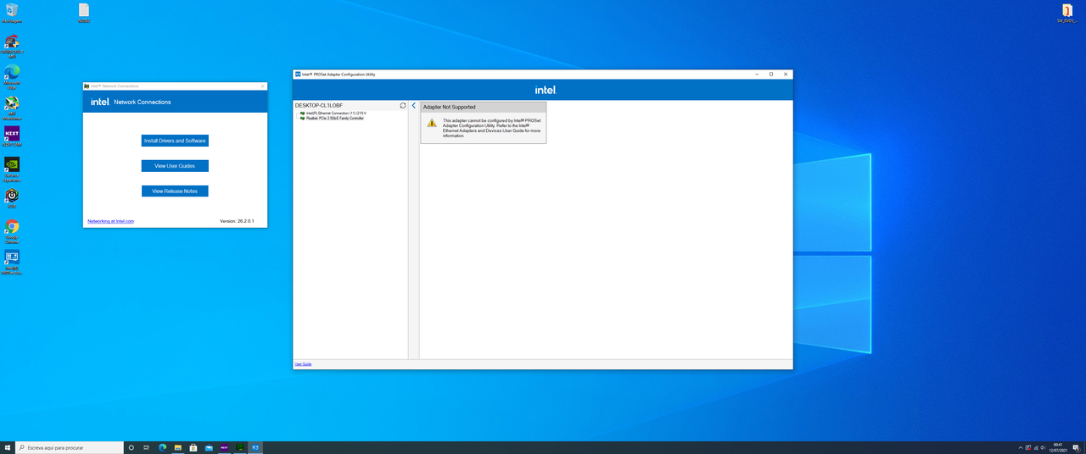Click Intel logo in Network Connections window
This screenshot has width=1086, height=454.
tap(100, 102)
